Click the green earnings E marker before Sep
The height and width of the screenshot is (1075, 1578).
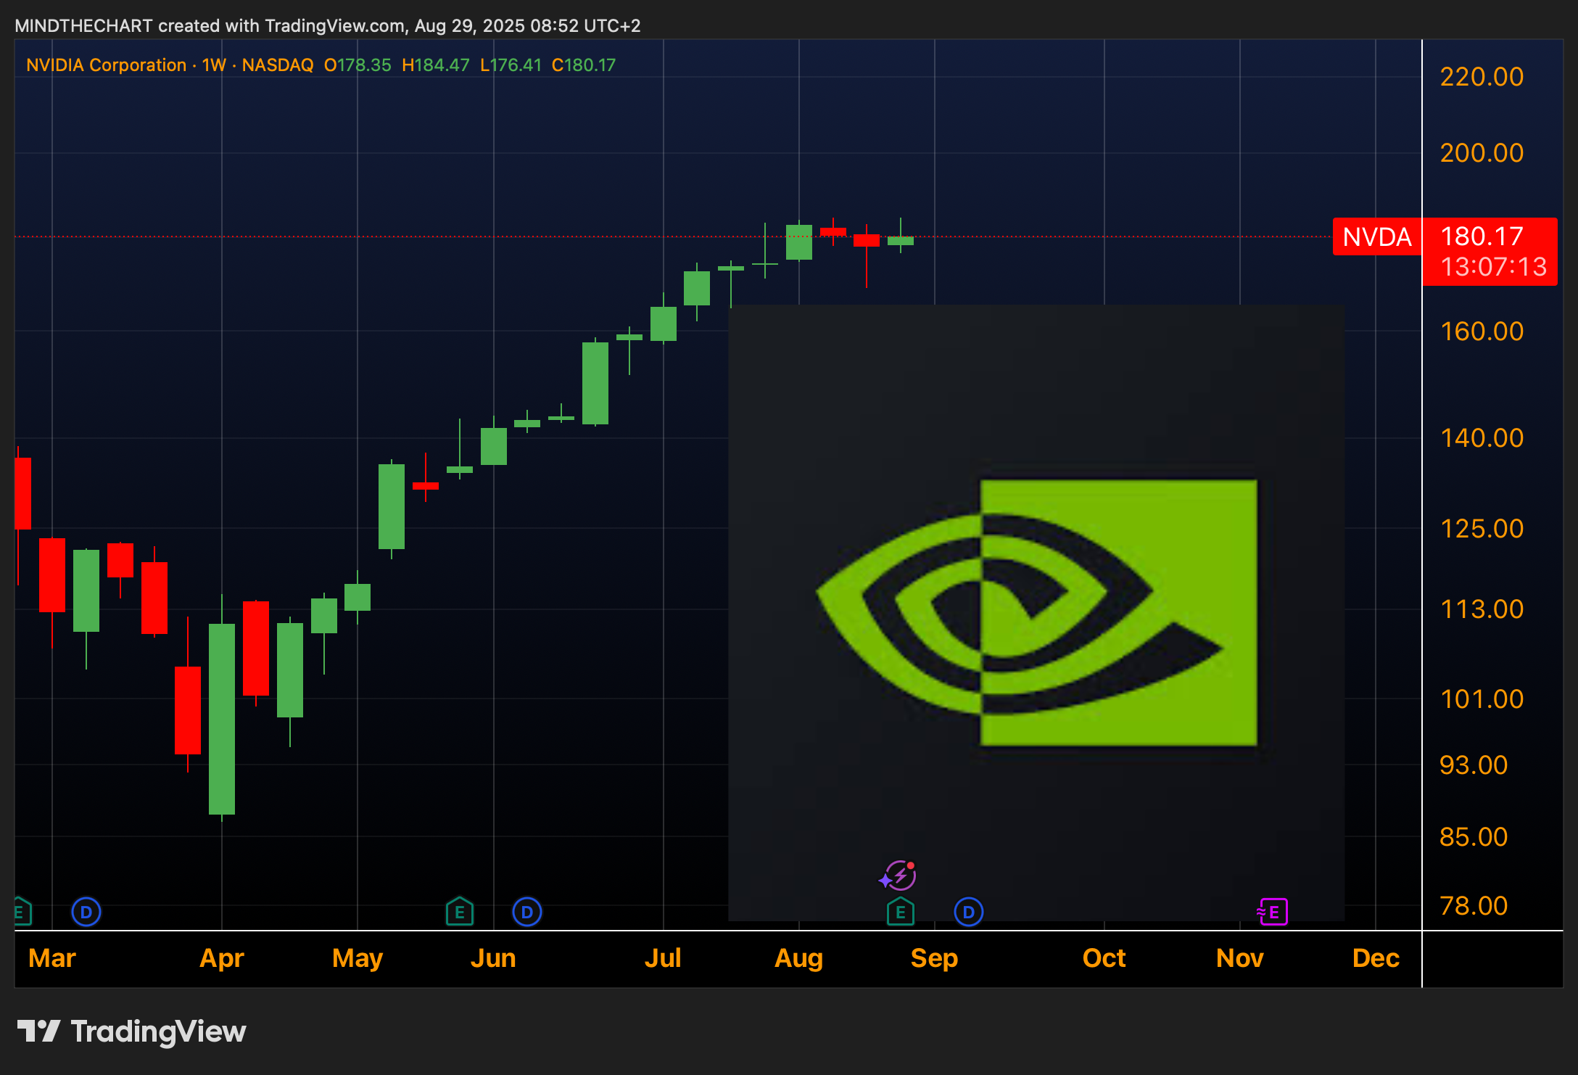coord(900,912)
